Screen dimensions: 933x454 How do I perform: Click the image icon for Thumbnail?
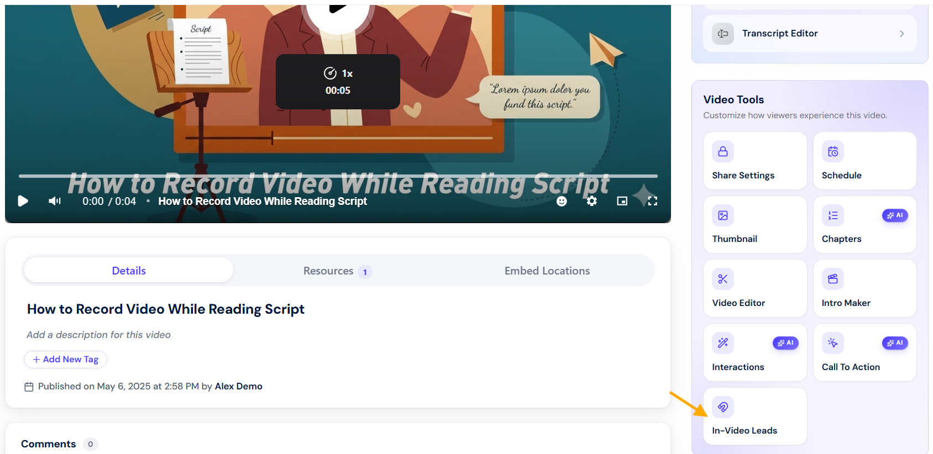click(723, 215)
